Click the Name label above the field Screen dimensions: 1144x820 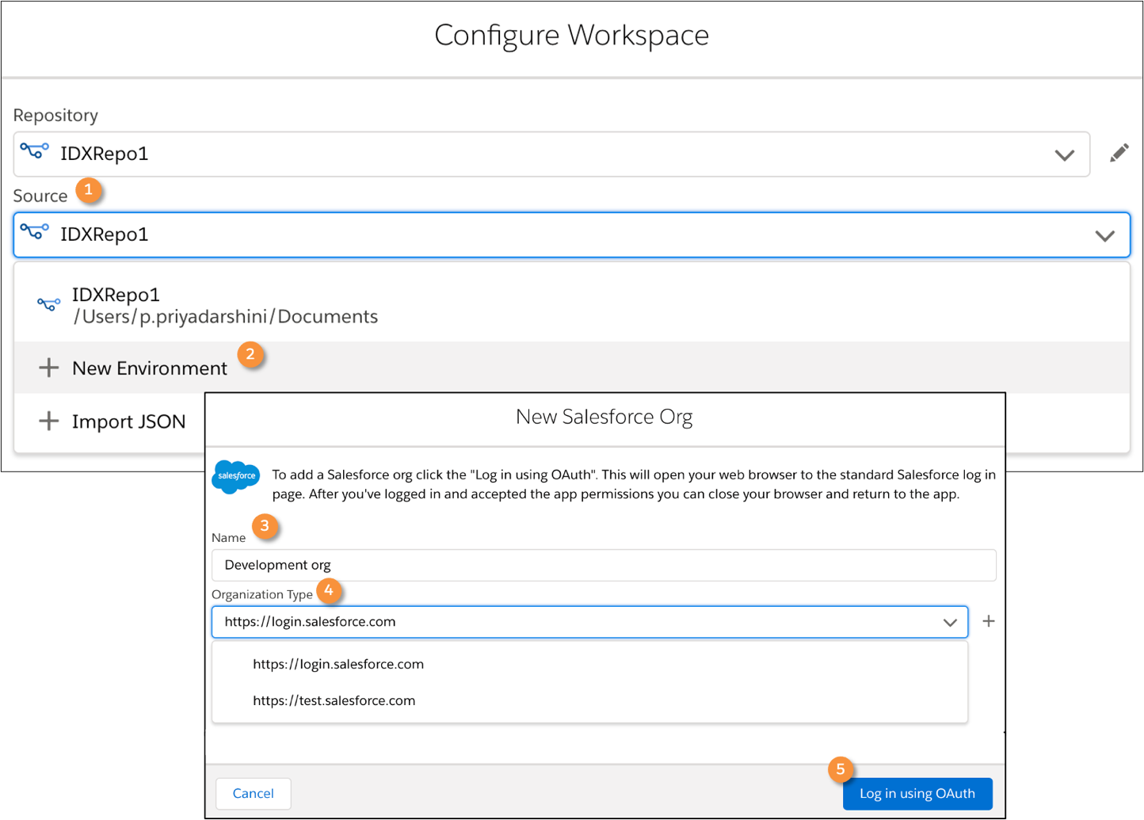tap(229, 537)
